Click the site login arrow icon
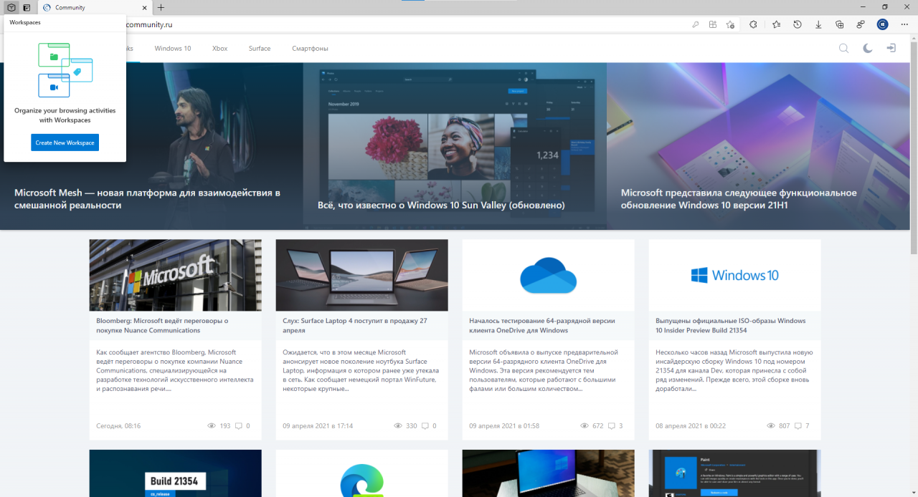The image size is (918, 497). point(891,48)
